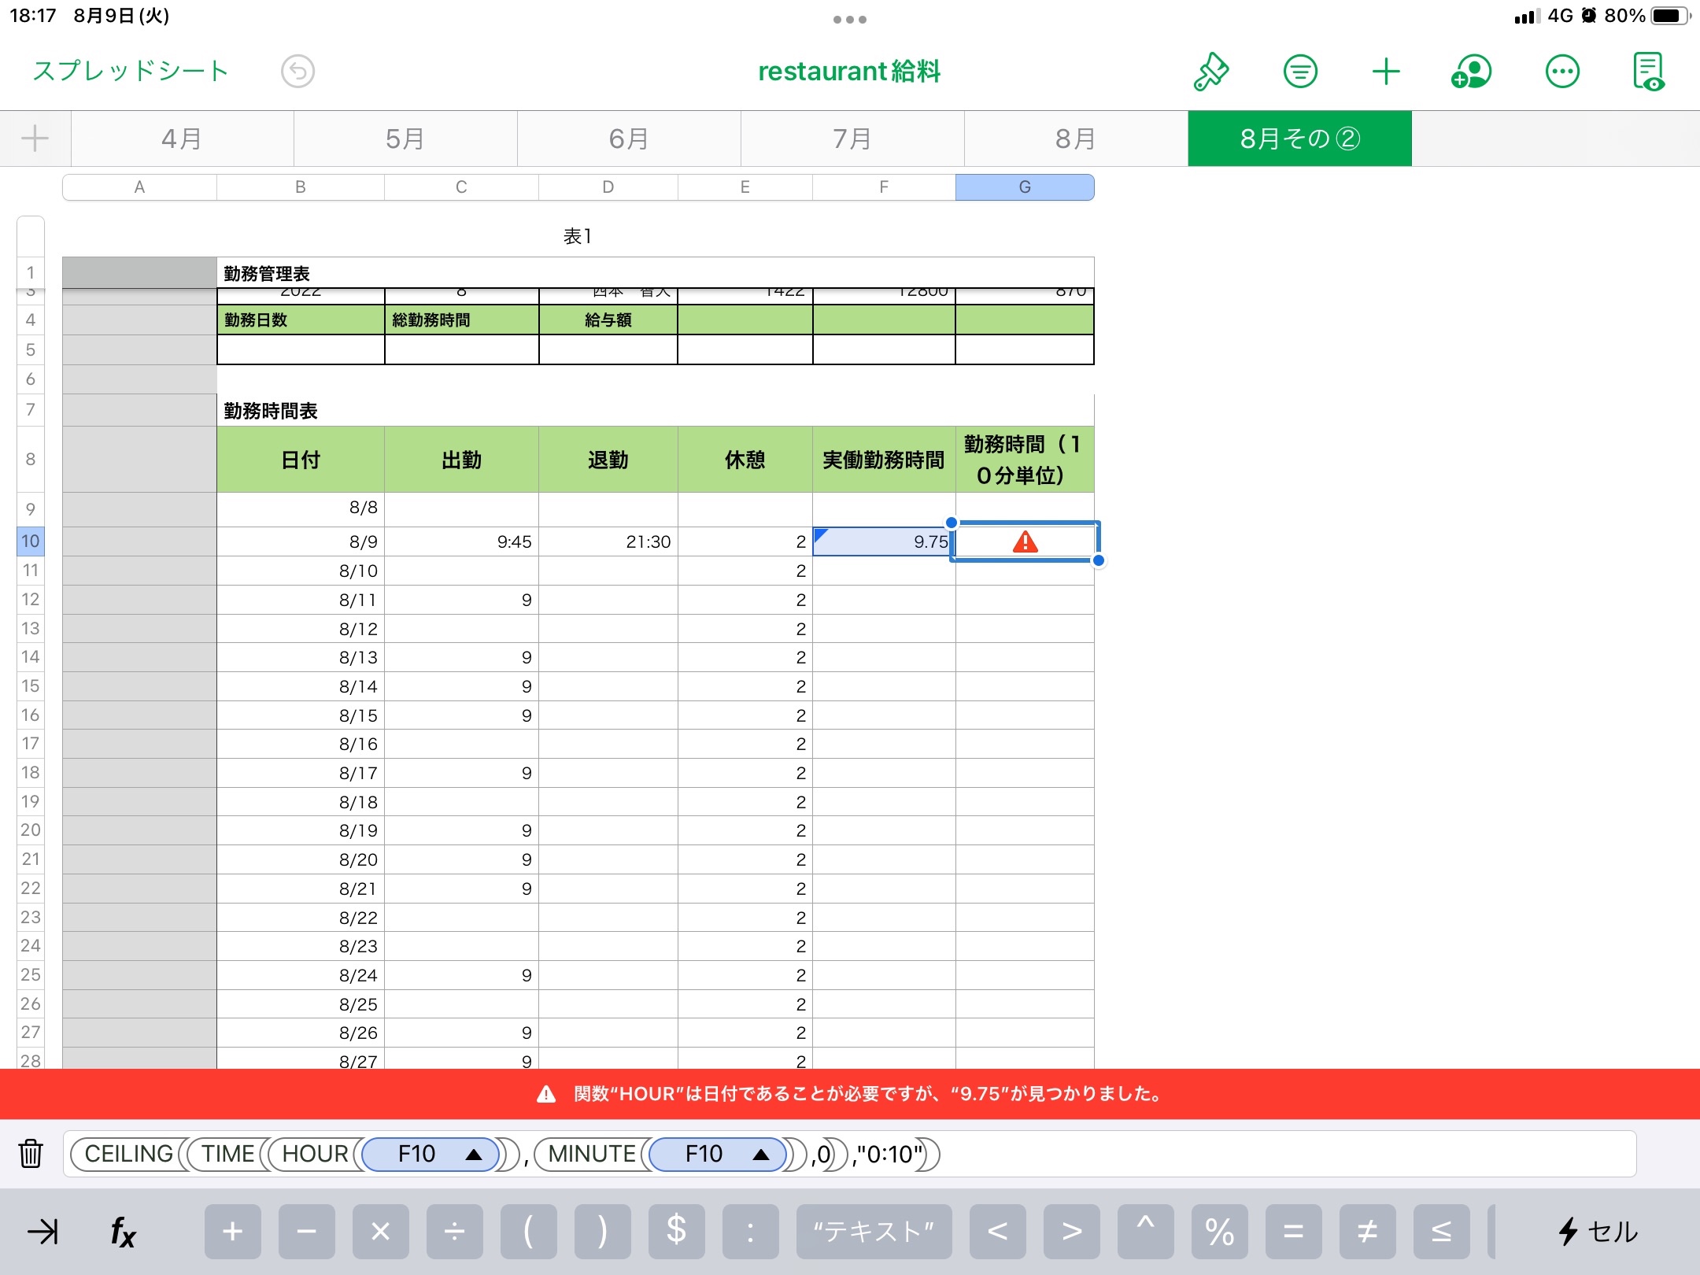Tap the plus insert icon in toolbar
Viewport: 1700px width, 1275px height.
[x=1385, y=72]
